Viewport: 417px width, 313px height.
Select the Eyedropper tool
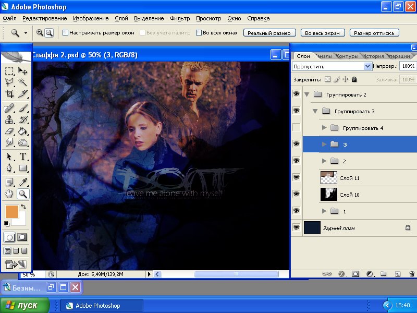click(x=23, y=182)
